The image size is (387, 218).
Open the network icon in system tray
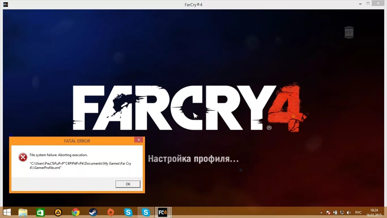(x=342, y=212)
